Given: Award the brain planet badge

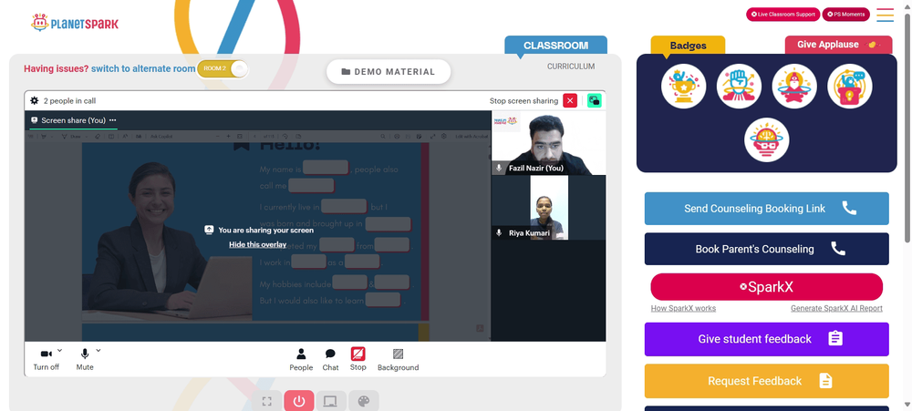Looking at the screenshot, I should click(767, 140).
